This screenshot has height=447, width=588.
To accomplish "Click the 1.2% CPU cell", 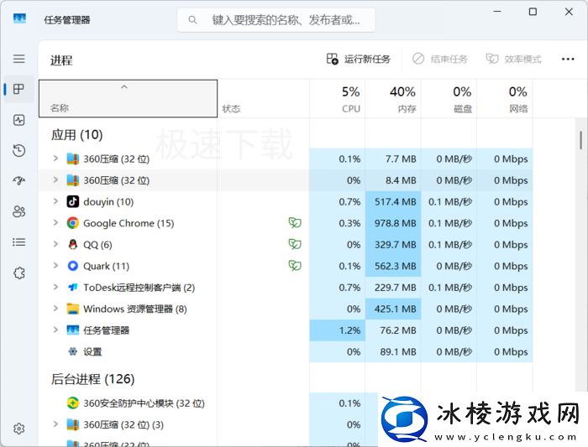I will (337, 330).
